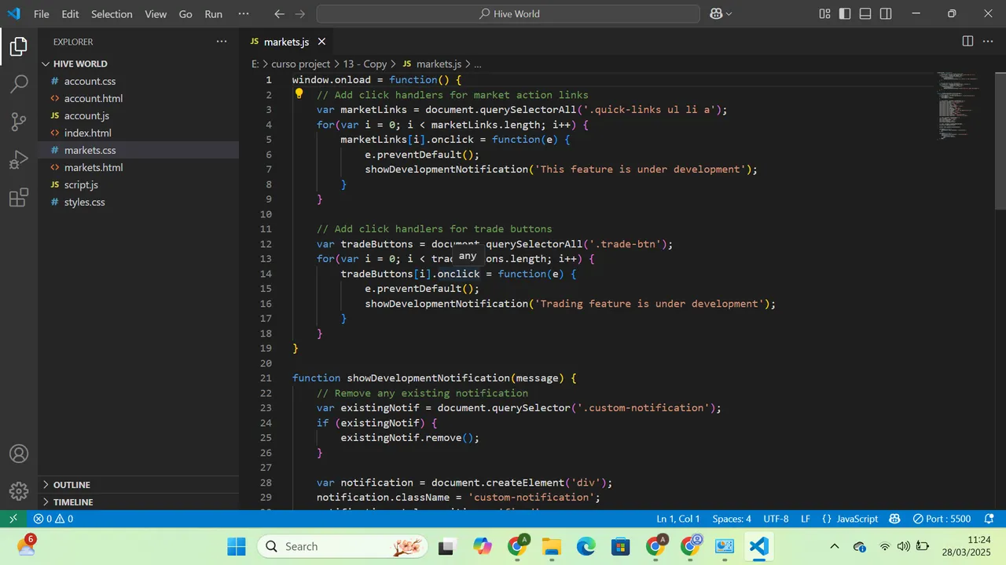
Task: Click the Customize Layout icon
Action: pos(824,14)
